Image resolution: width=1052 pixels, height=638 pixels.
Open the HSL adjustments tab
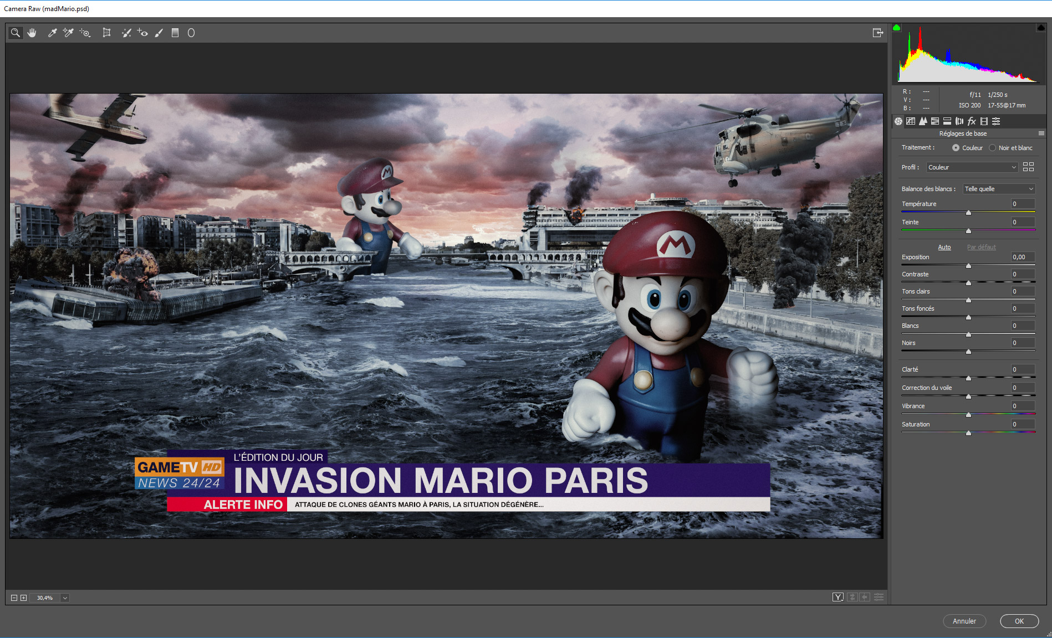[x=935, y=121]
